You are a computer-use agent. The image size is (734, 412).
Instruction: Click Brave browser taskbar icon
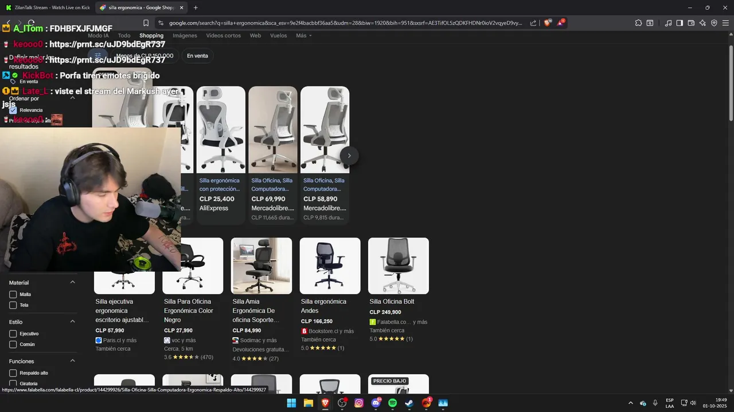click(x=325, y=403)
